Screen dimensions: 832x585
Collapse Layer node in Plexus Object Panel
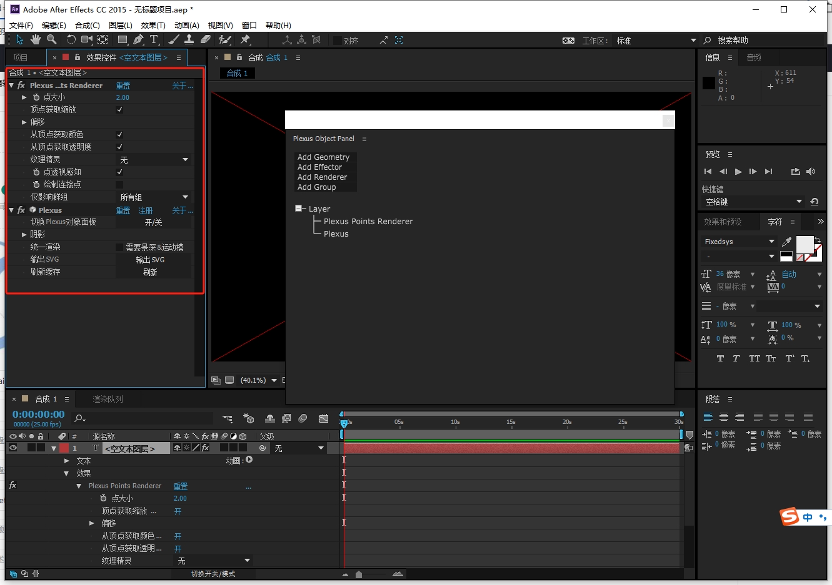pyautogui.click(x=299, y=209)
